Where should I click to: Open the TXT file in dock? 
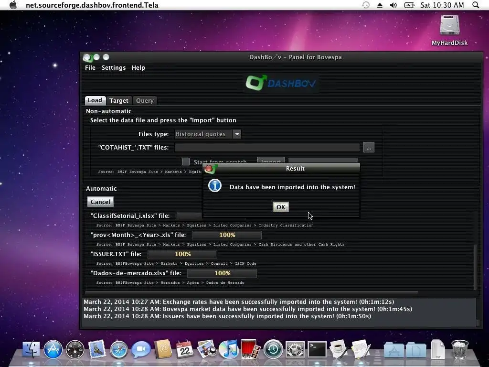point(438,349)
